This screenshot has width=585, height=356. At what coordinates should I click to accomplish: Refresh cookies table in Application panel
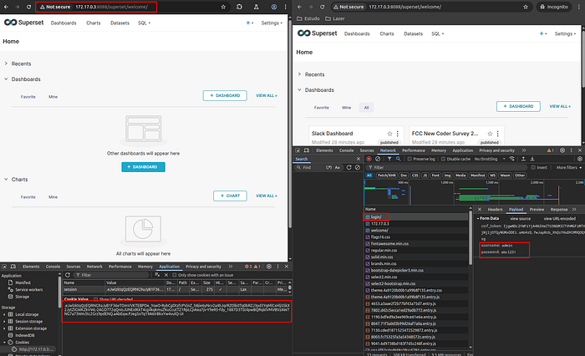pyautogui.click(x=68, y=275)
